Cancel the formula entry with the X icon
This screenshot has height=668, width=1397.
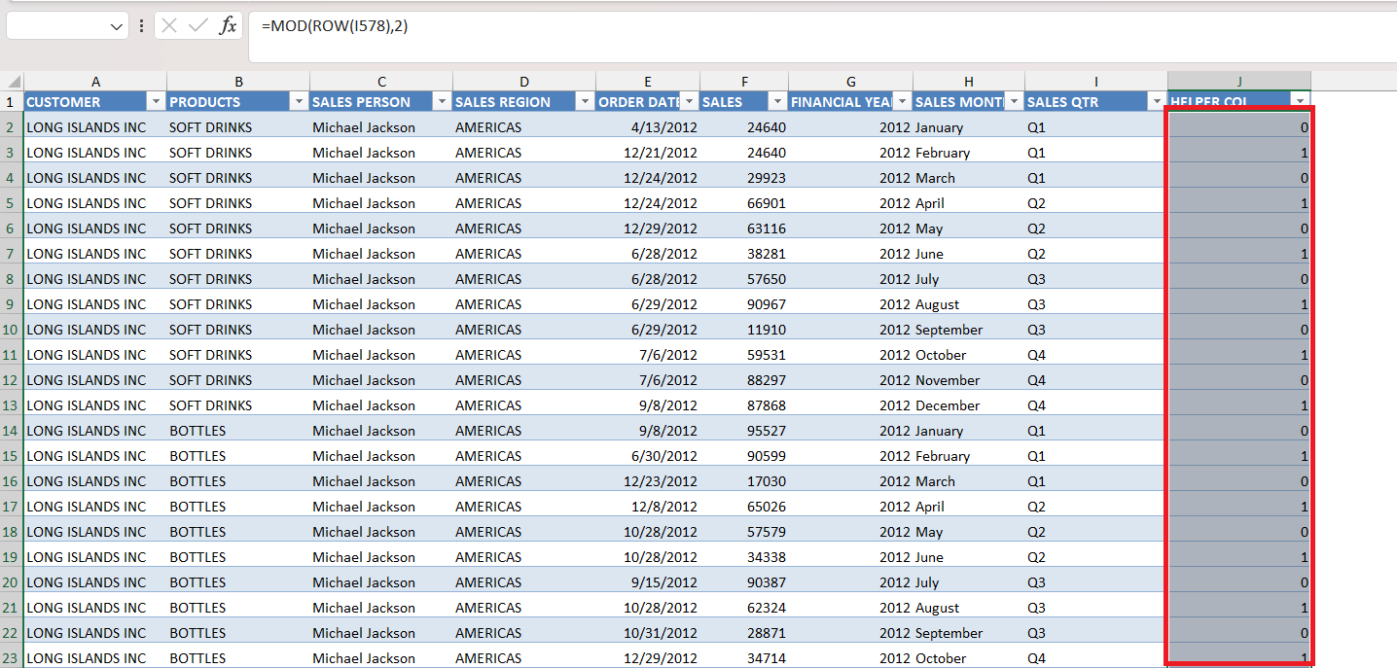[169, 26]
